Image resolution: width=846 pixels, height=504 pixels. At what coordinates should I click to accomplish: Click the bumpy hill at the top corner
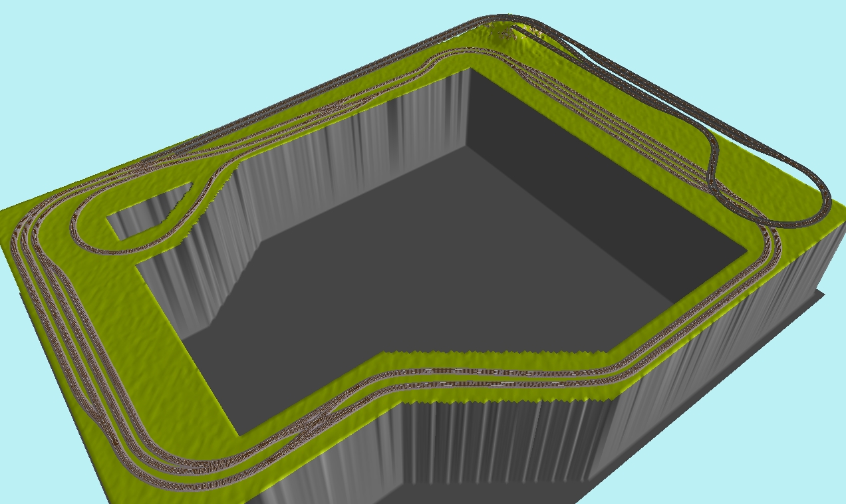pyautogui.click(x=504, y=32)
